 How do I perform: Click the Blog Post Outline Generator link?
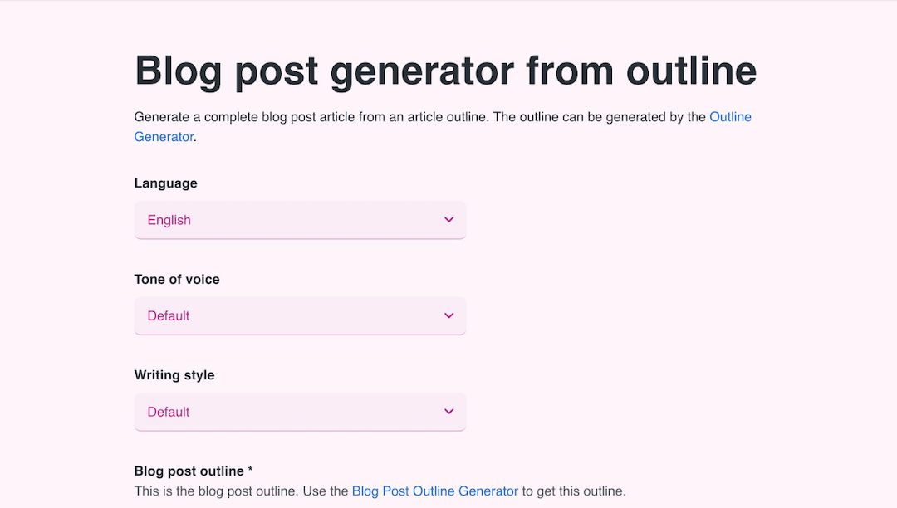tap(435, 491)
